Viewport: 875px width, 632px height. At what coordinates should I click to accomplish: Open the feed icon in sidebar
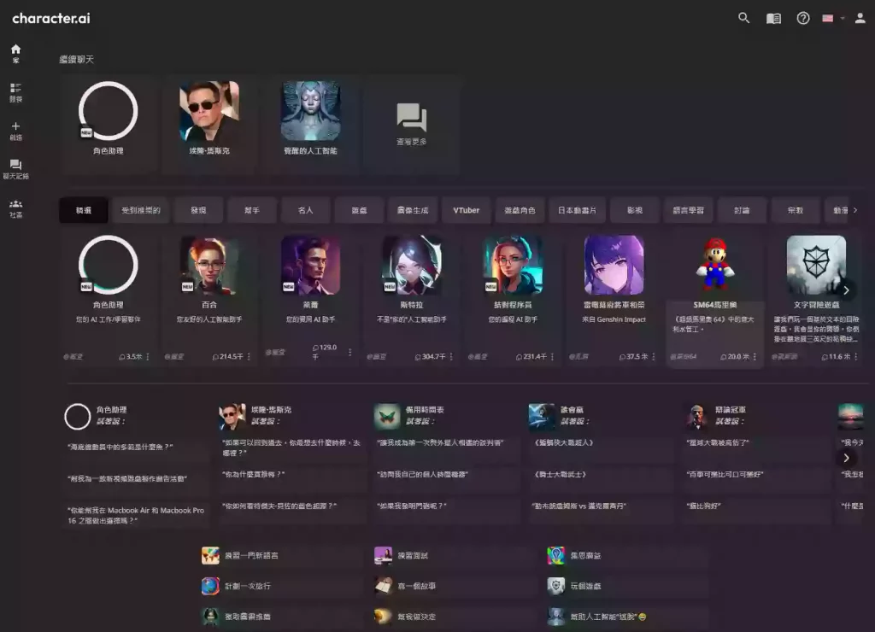(15, 91)
